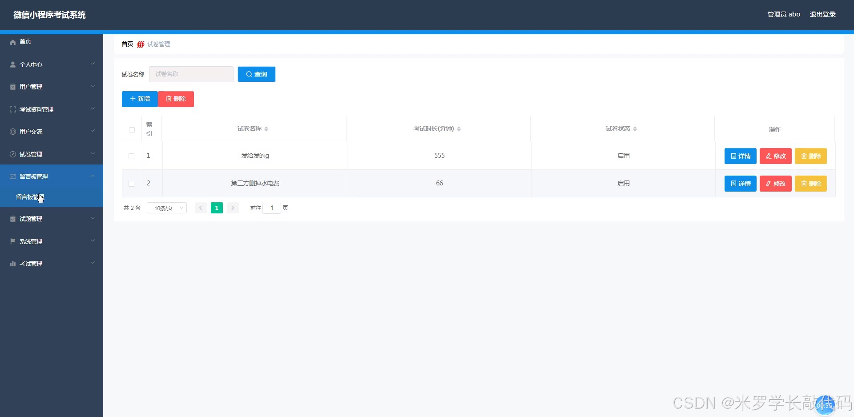This screenshot has width=854, height=417.
Task: Click the person icon beside 个人中心
Action: click(x=13, y=64)
